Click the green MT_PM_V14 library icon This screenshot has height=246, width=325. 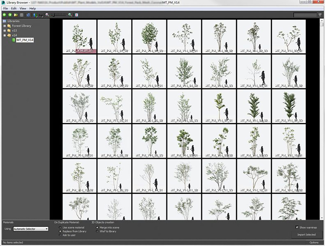14,40
